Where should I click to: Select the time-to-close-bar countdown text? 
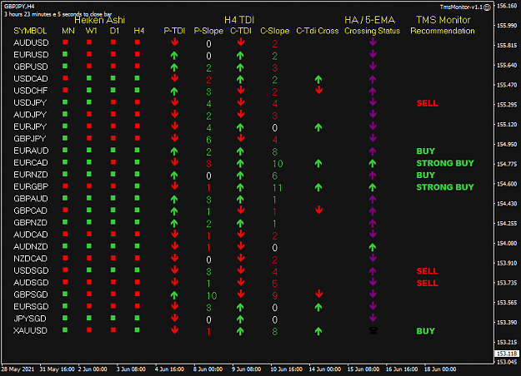pyautogui.click(x=58, y=14)
